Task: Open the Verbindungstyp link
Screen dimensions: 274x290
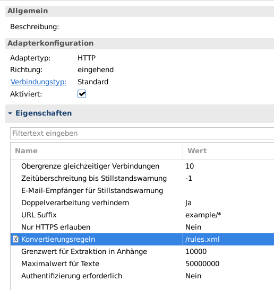Action: [39, 82]
